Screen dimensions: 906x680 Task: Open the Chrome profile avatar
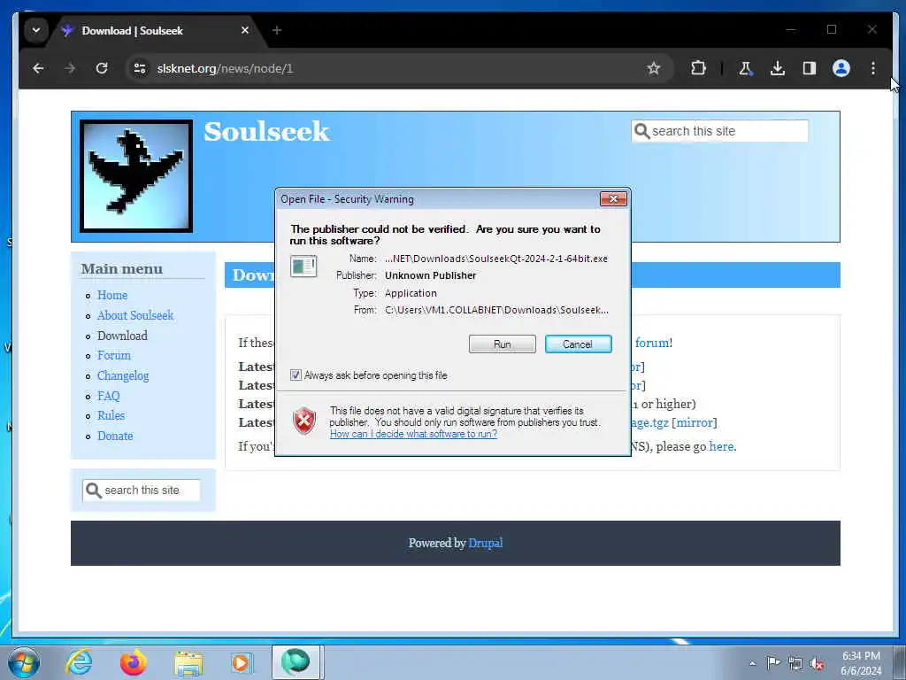click(841, 68)
